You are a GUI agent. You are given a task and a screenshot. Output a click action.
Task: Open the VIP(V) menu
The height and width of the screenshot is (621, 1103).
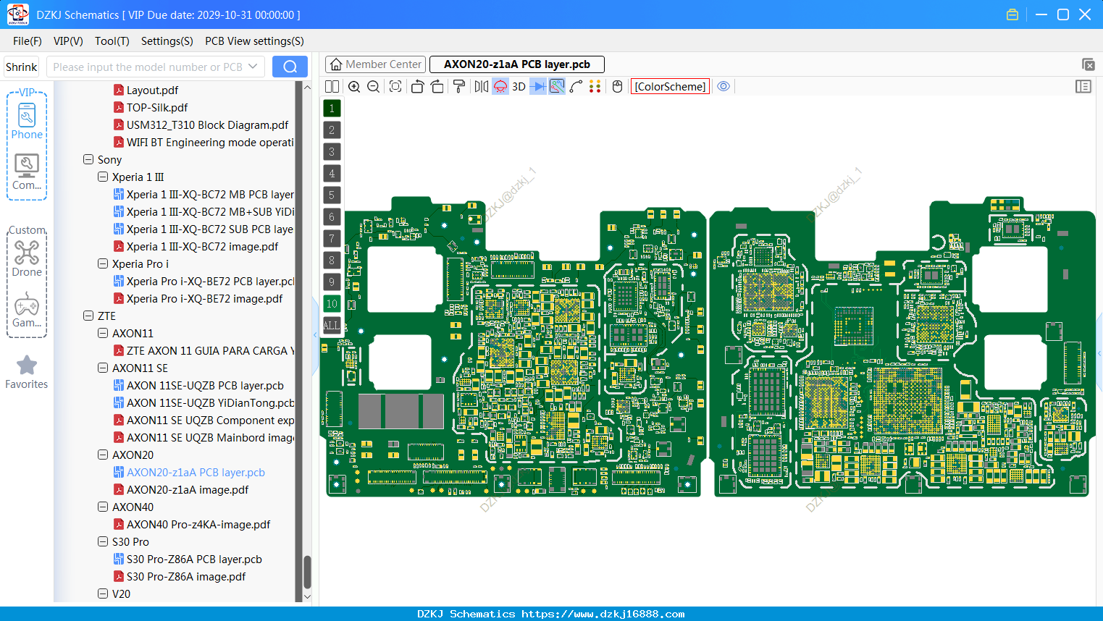pos(68,41)
